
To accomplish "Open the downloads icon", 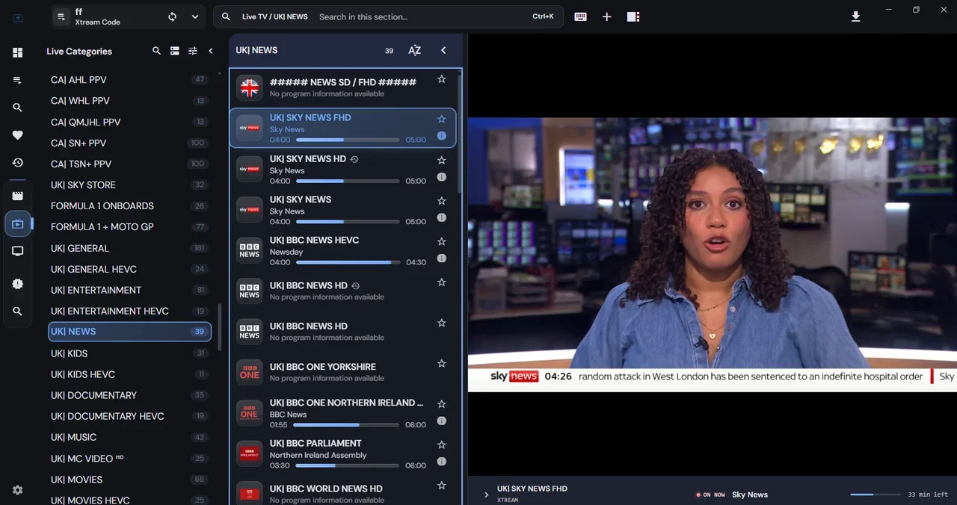I will pyautogui.click(x=856, y=16).
